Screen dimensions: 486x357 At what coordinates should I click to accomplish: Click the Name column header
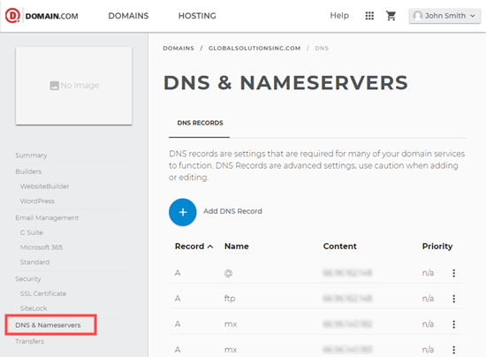pyautogui.click(x=237, y=247)
